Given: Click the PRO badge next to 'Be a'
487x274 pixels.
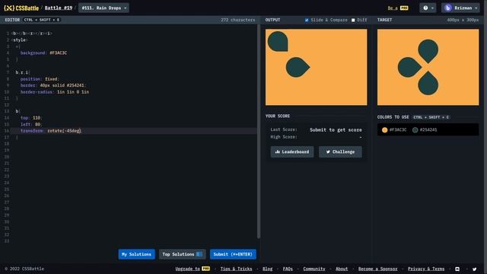Looking at the screenshot, I should pos(404,8).
